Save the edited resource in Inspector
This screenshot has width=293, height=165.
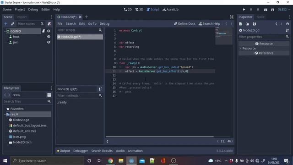coord(254,24)
